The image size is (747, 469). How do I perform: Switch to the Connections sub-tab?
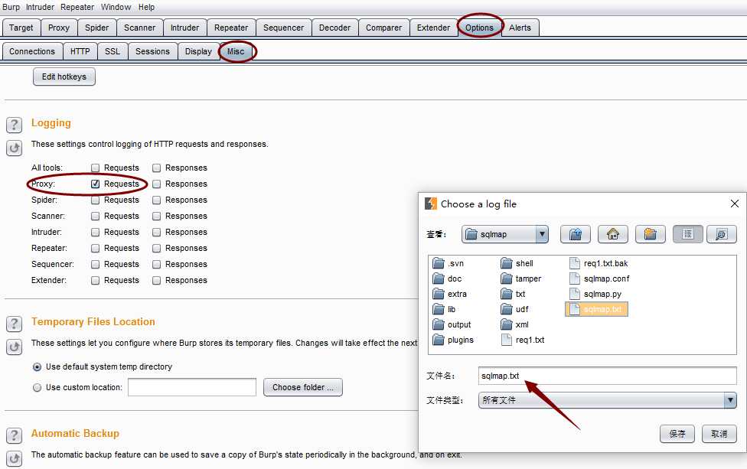tap(32, 51)
